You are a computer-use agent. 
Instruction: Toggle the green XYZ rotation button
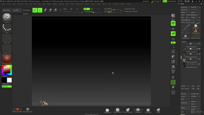pyautogui.click(x=173, y=42)
